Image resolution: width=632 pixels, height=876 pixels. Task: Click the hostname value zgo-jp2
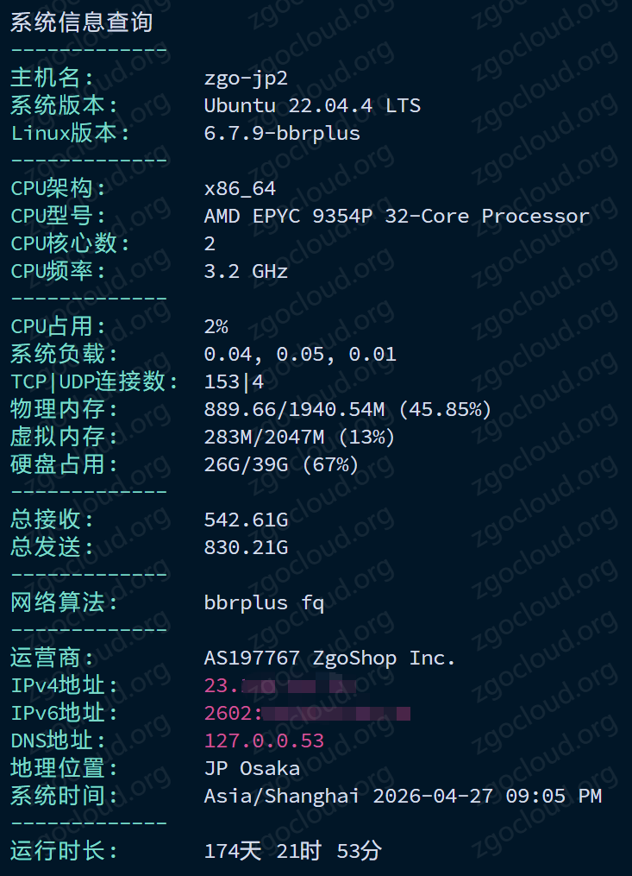247,79
